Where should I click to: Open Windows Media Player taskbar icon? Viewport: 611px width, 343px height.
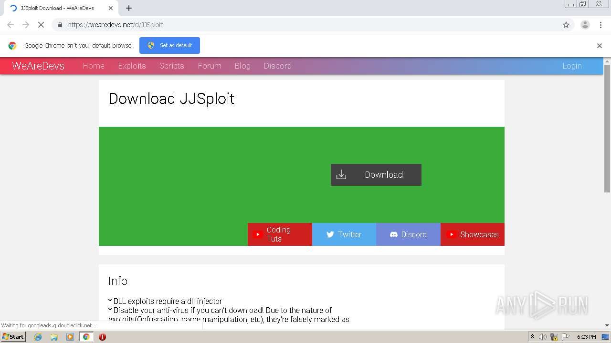[70, 337]
